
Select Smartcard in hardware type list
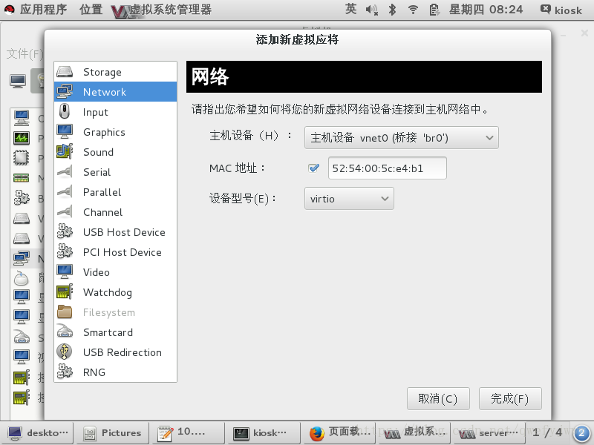pos(116,332)
